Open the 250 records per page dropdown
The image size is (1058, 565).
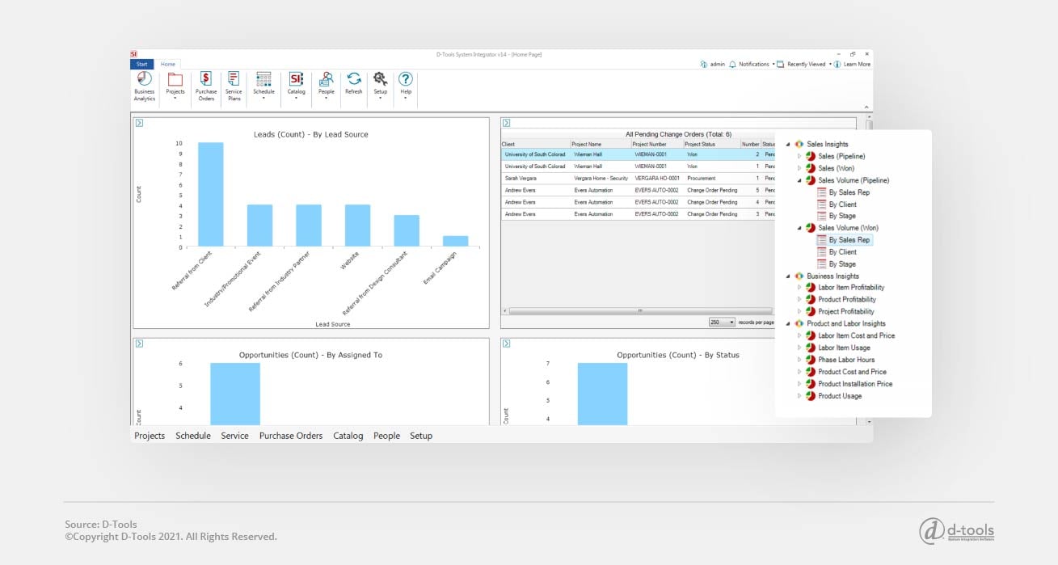(722, 322)
